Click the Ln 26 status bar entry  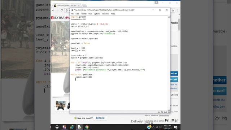pyautogui.click(x=160, y=112)
